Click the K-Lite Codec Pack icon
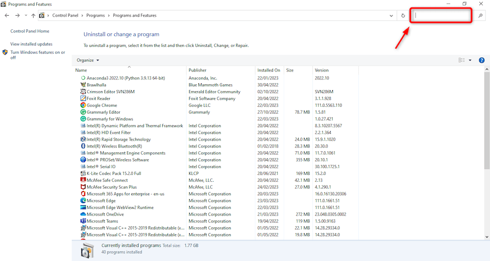The image size is (490, 261). pyautogui.click(x=83, y=173)
